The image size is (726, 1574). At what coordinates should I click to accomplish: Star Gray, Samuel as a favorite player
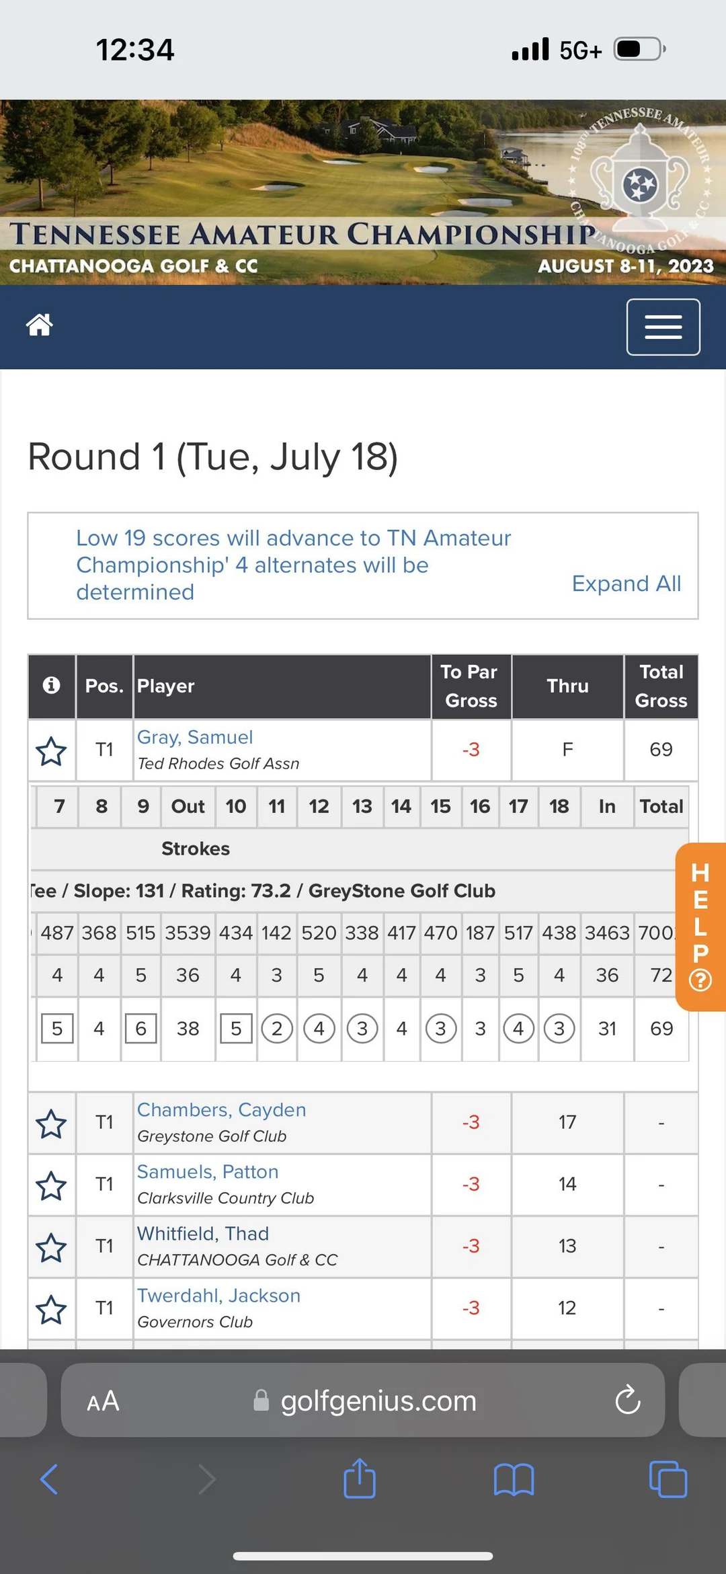[x=51, y=750]
